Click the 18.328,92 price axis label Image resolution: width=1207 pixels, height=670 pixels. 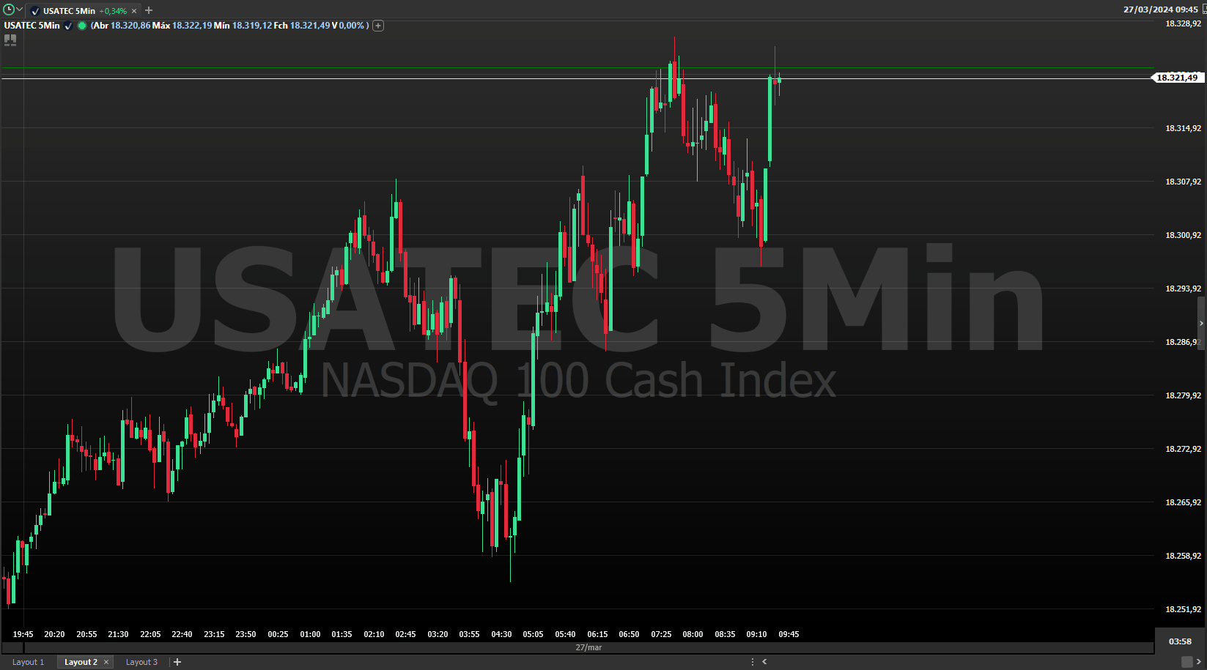(x=1183, y=23)
